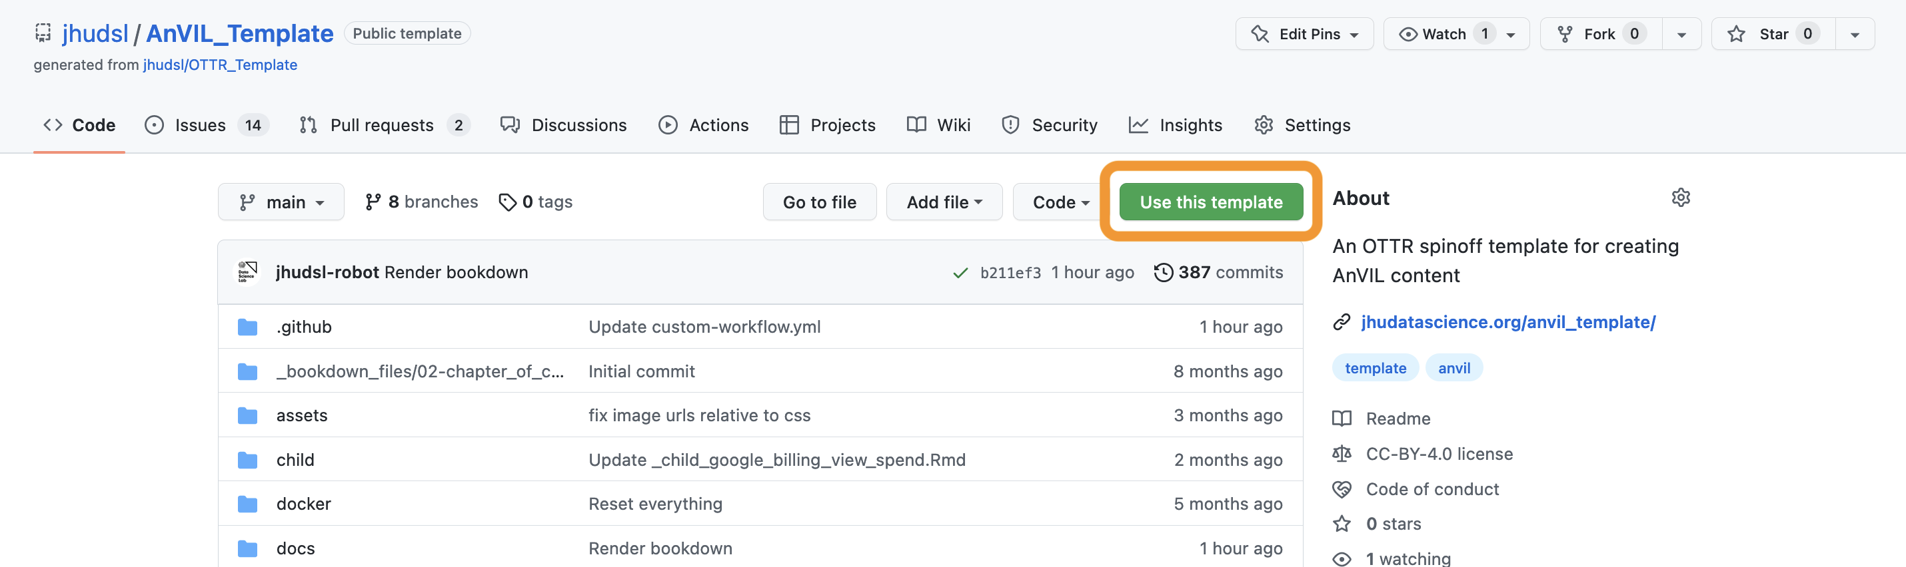This screenshot has width=1906, height=567.
Task: Click the Use this template button
Action: pyautogui.click(x=1210, y=202)
